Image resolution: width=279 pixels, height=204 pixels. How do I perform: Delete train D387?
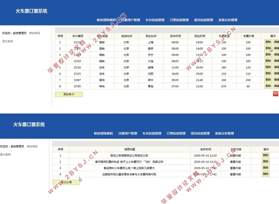(268, 80)
